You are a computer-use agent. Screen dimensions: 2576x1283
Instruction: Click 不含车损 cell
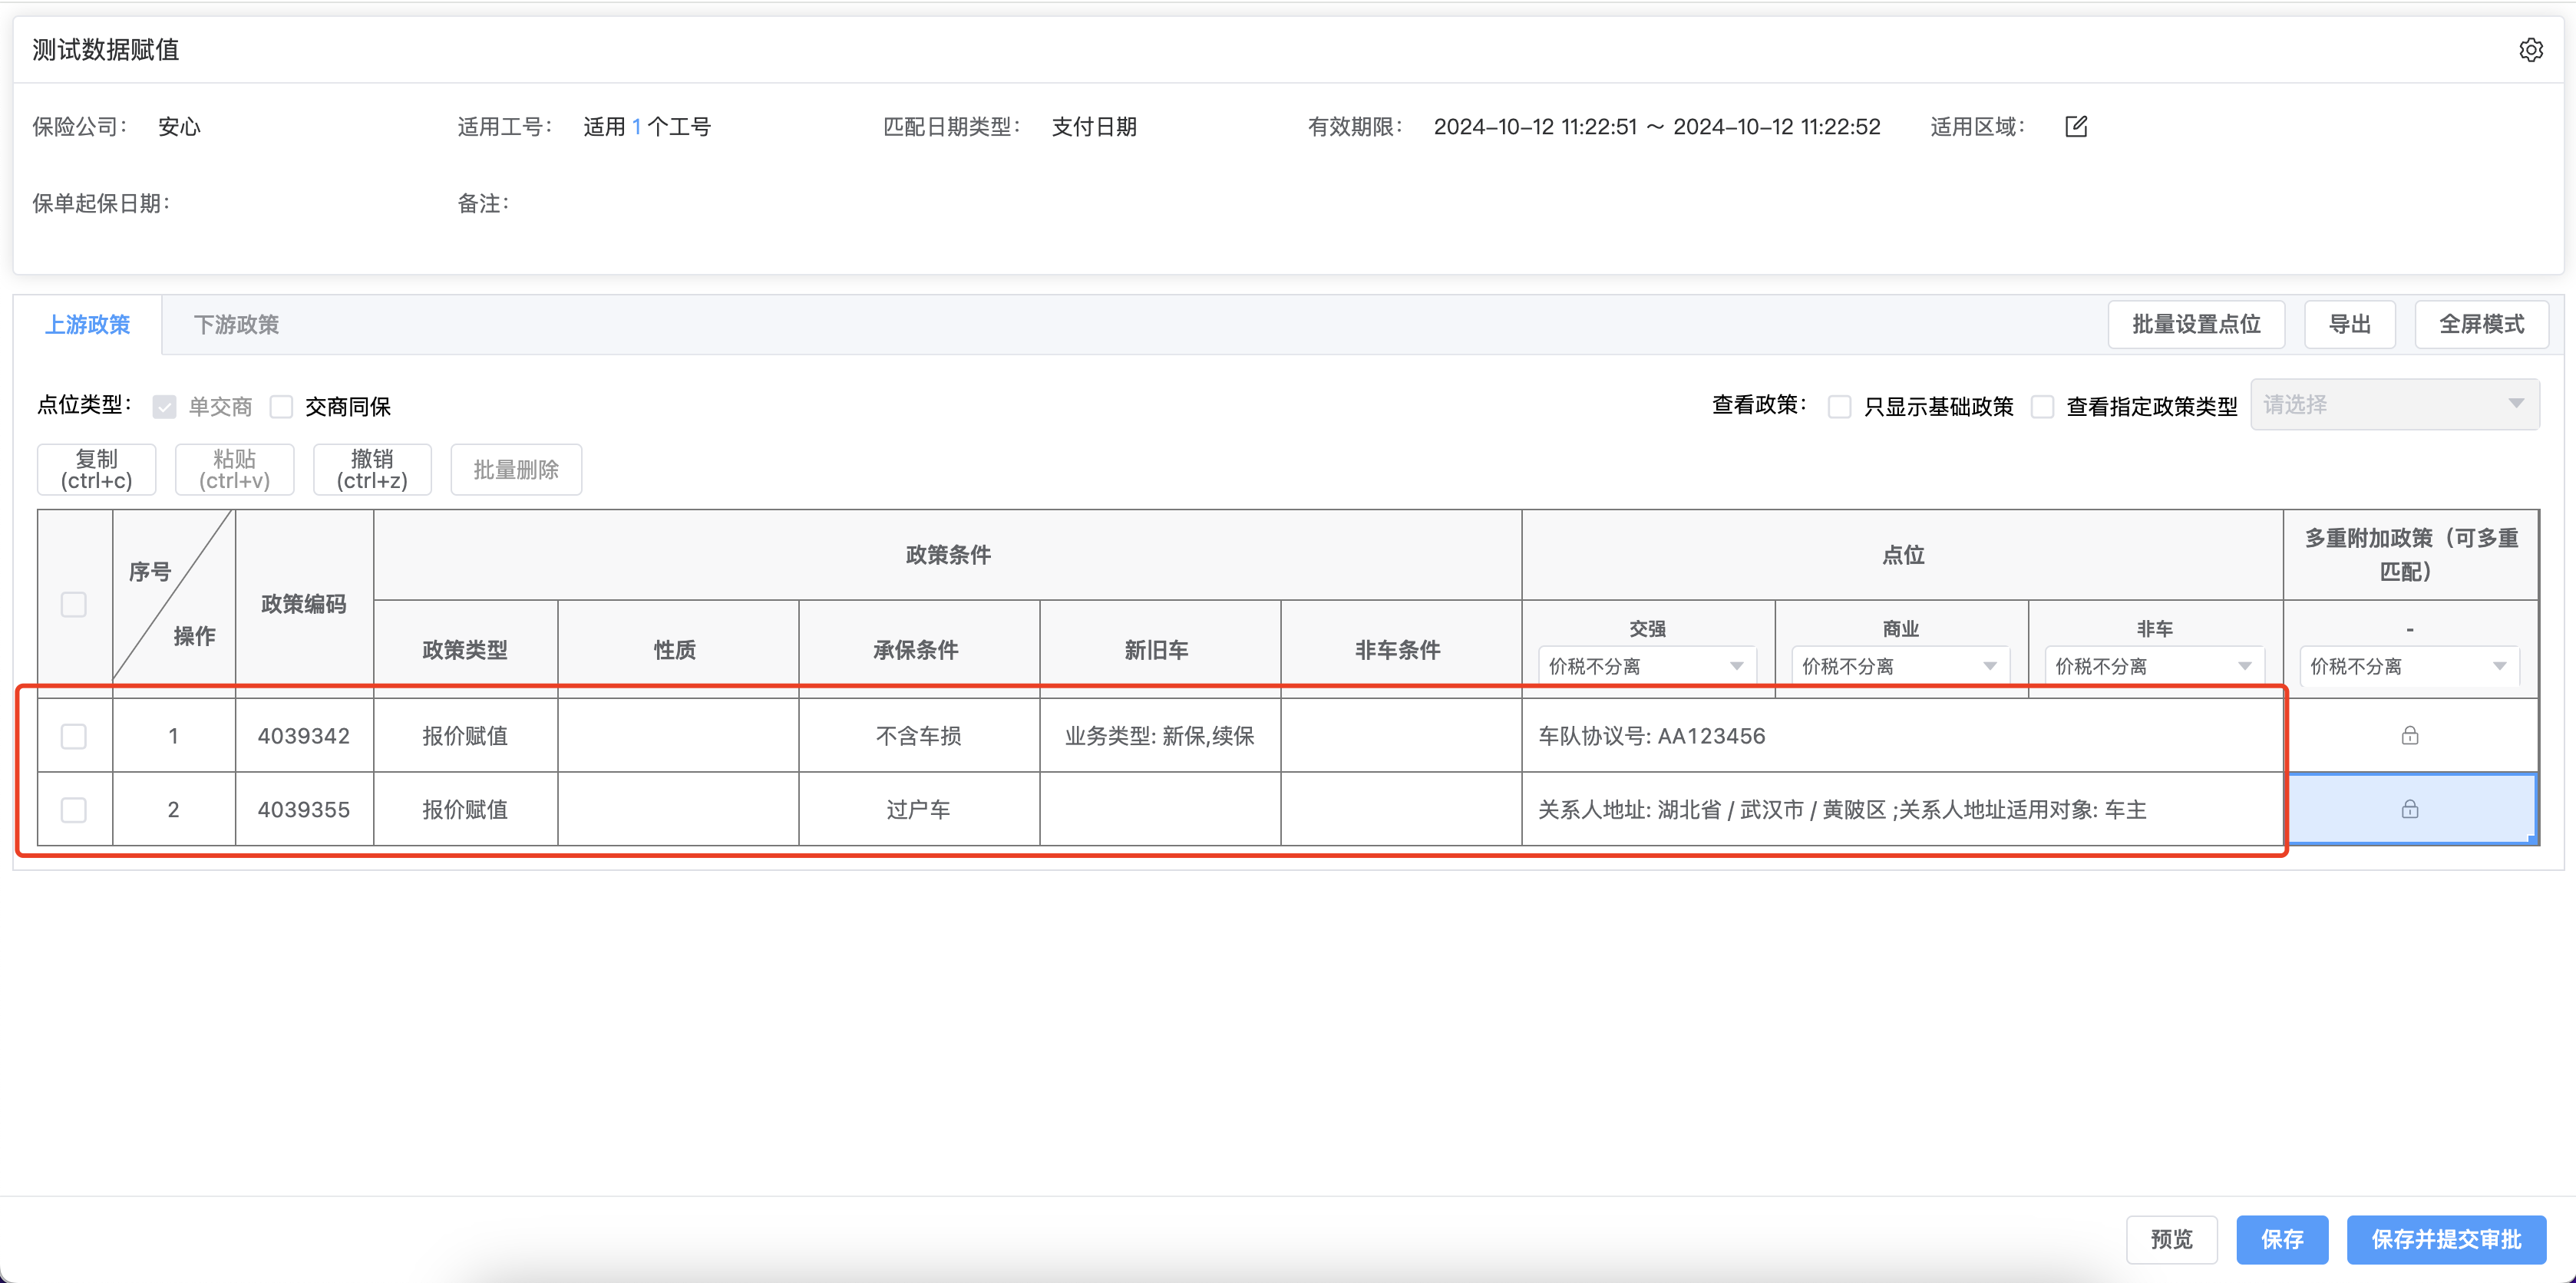click(x=919, y=736)
